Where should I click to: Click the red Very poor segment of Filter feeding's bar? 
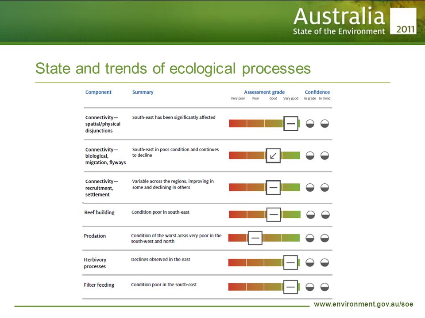click(237, 287)
